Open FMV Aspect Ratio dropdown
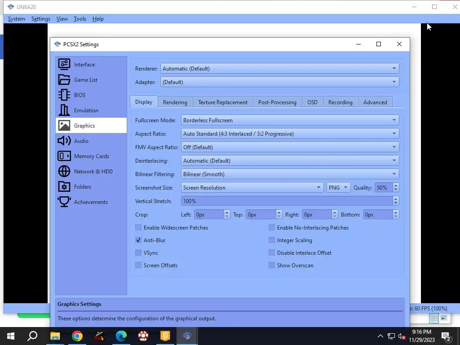The image size is (460, 345). coord(290,147)
